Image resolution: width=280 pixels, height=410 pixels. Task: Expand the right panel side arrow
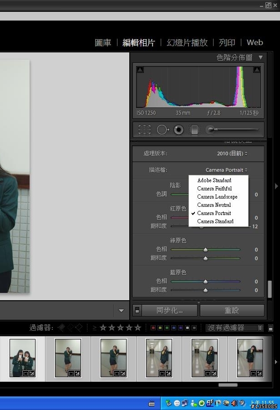(x=276, y=186)
